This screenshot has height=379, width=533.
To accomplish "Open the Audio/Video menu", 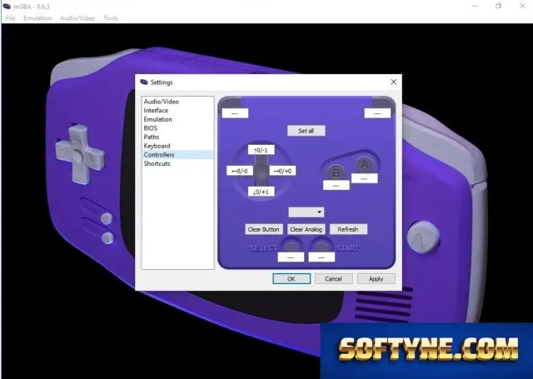I will [77, 18].
